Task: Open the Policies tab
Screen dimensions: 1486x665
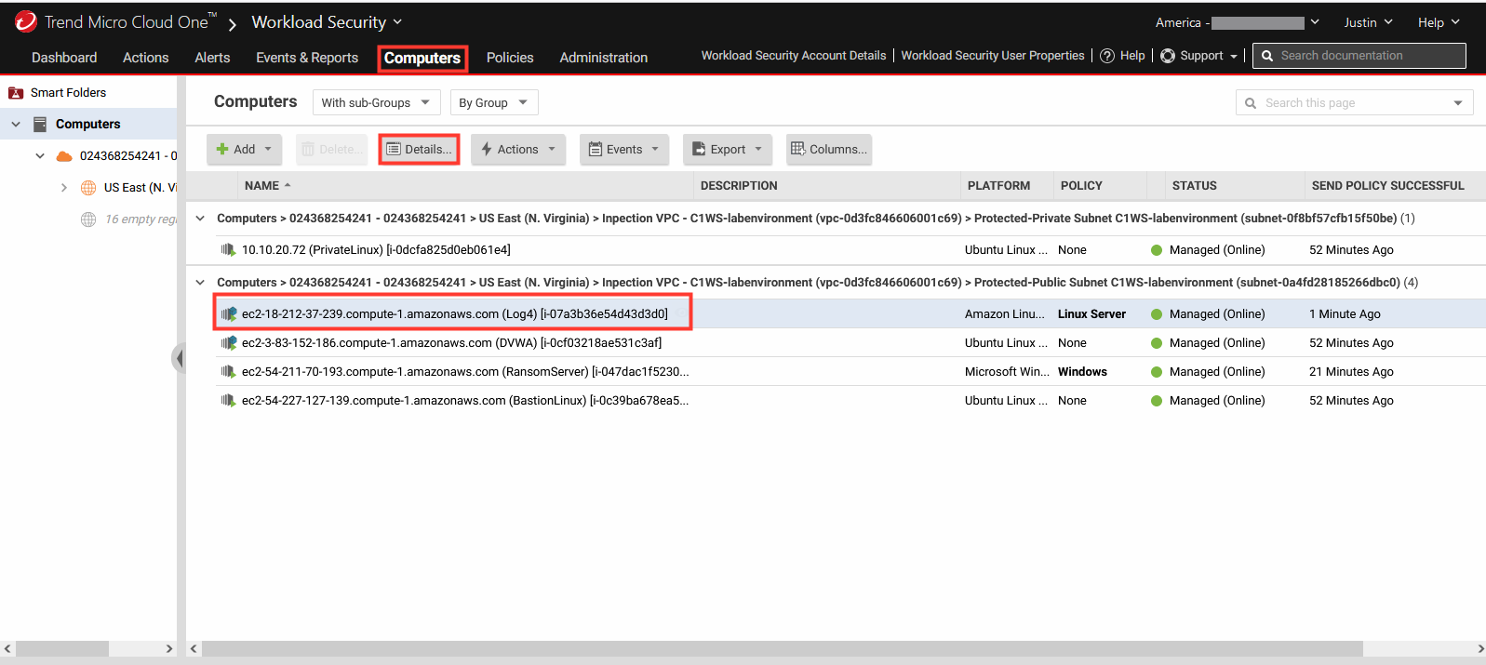Action: point(510,58)
